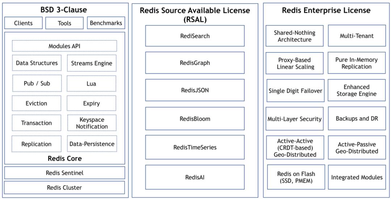The image size is (391, 199).
Task: Click the Replication box
Action: 37,144
